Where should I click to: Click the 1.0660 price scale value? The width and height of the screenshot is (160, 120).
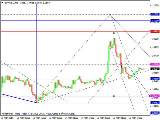click(155, 73)
